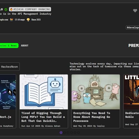This screenshot has width=139, height=139.
Task: Click the flame icon in ranking badge
Action: [11, 9]
